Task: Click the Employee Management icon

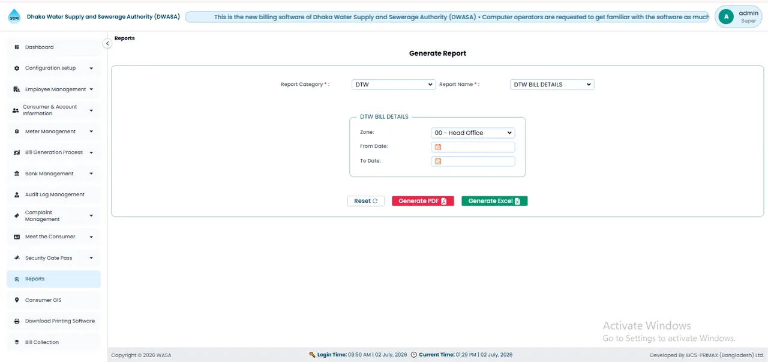Action: 17,89
